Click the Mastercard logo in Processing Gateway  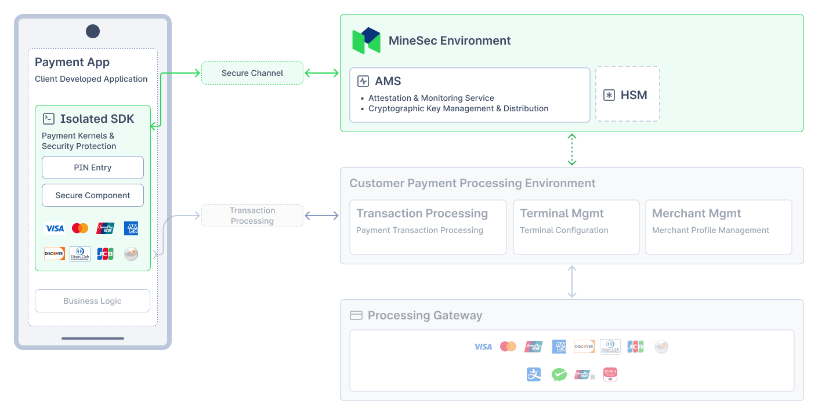pyautogui.click(x=508, y=347)
